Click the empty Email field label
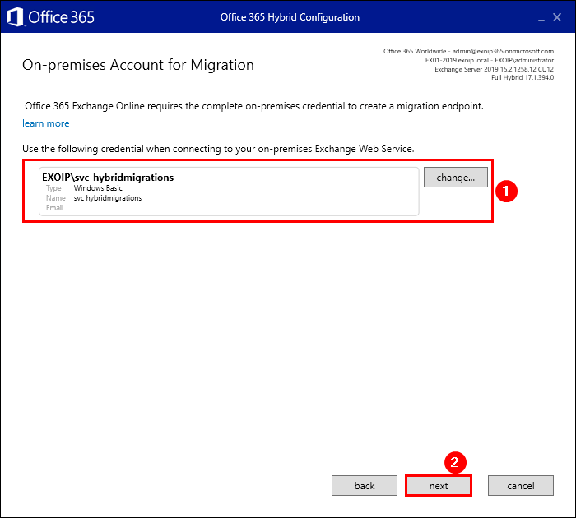576x518 pixels. [55, 208]
